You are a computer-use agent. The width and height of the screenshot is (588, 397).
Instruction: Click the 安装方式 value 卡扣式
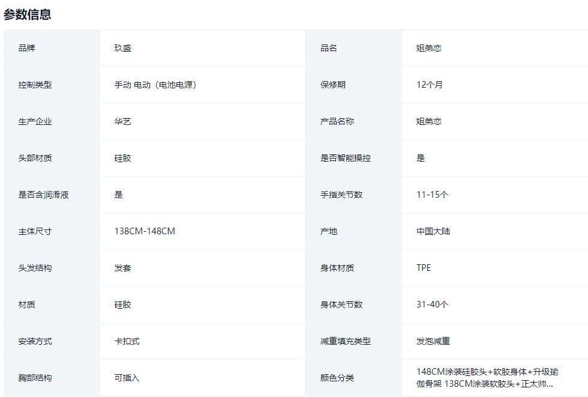pyautogui.click(x=127, y=341)
